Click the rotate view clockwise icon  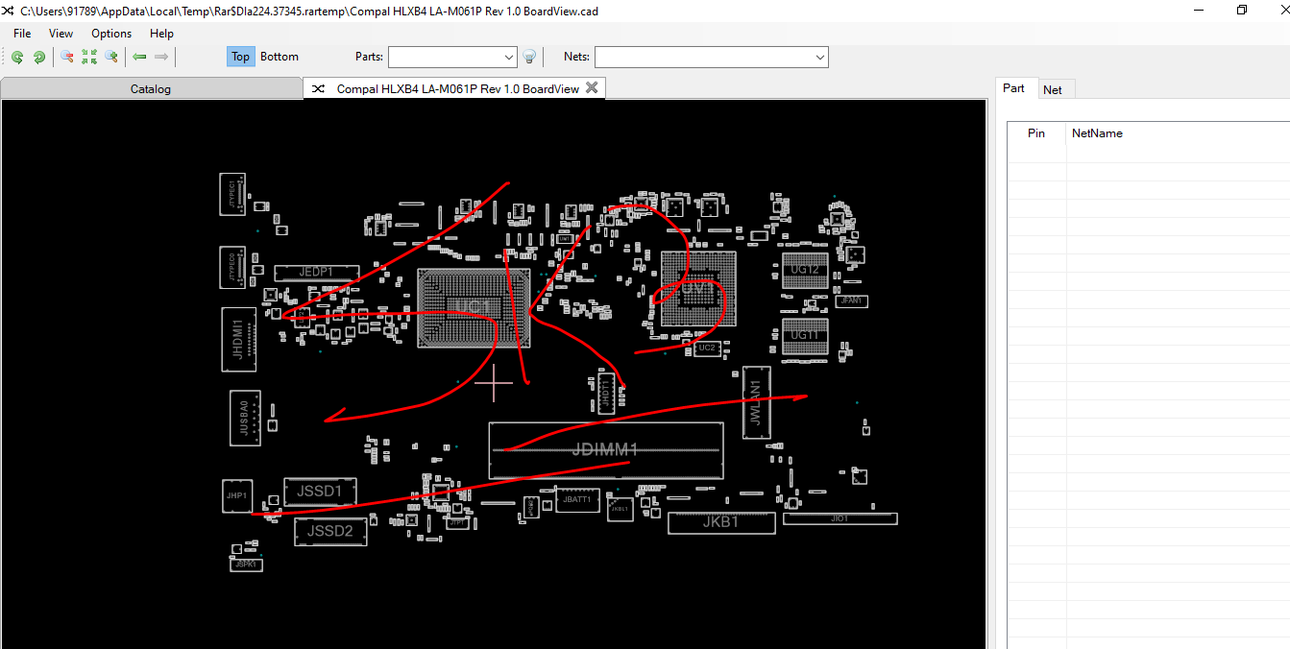point(17,57)
